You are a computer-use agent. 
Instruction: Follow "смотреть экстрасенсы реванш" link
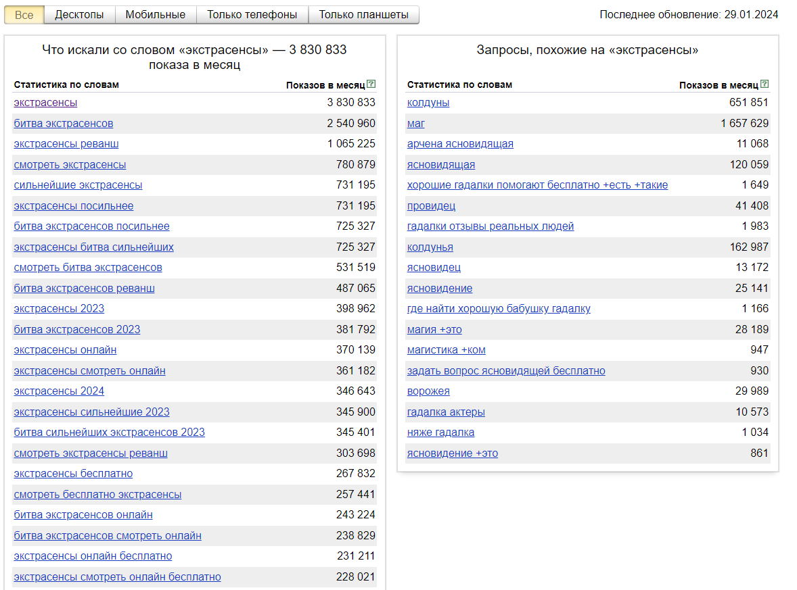pos(91,453)
